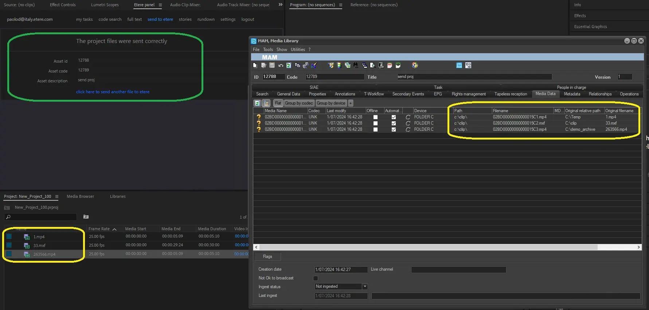Click the binoculars search icon in MAM toolbar
The height and width of the screenshot is (310, 649).
click(x=356, y=65)
